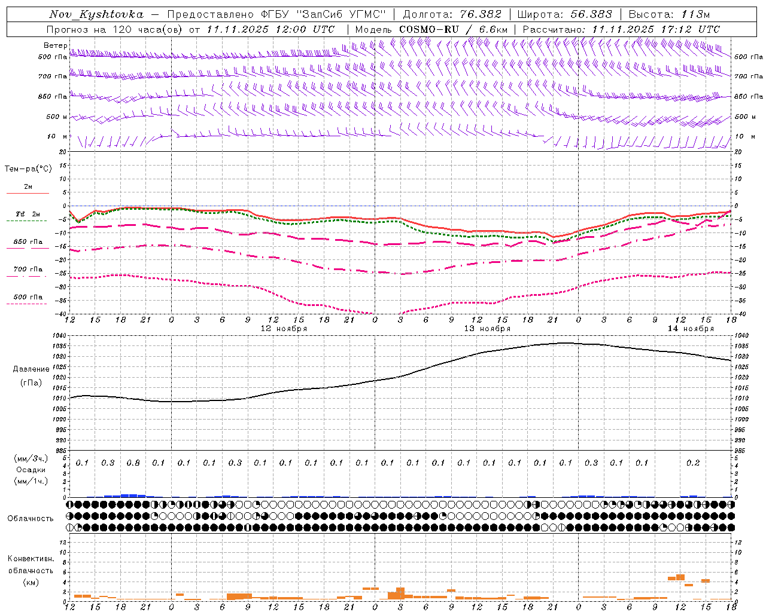The width and height of the screenshot is (766, 612).
Task: Click the dotted line sample under legend '500 гПа'
Action: coord(27,304)
